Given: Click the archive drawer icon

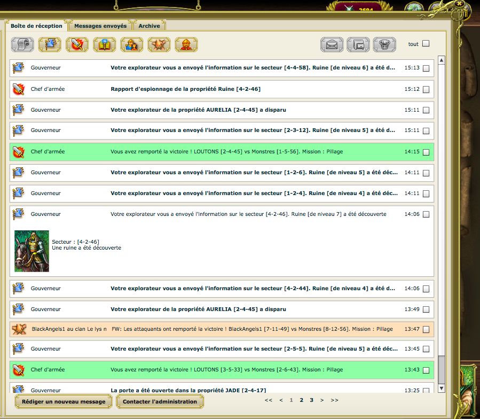Looking at the screenshot, I should [x=358, y=44].
